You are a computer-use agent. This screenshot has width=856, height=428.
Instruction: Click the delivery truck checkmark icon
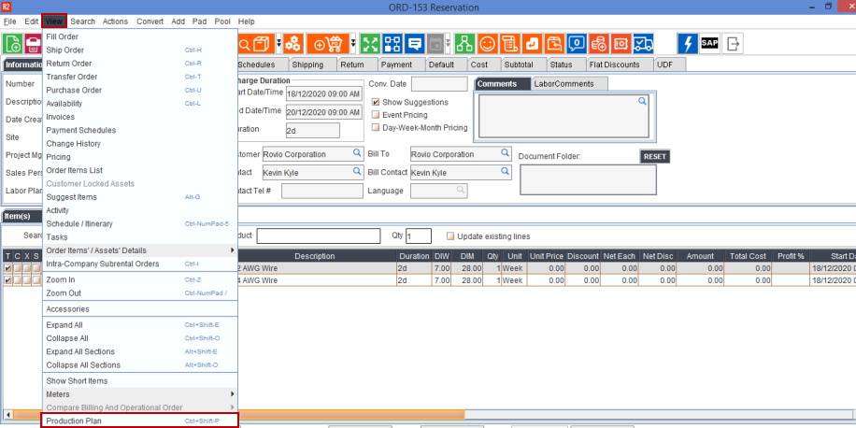pos(644,44)
